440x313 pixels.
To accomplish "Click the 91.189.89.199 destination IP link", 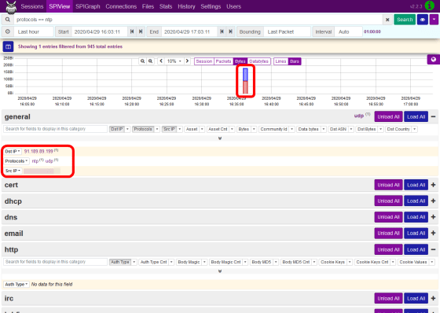I will [38, 152].
